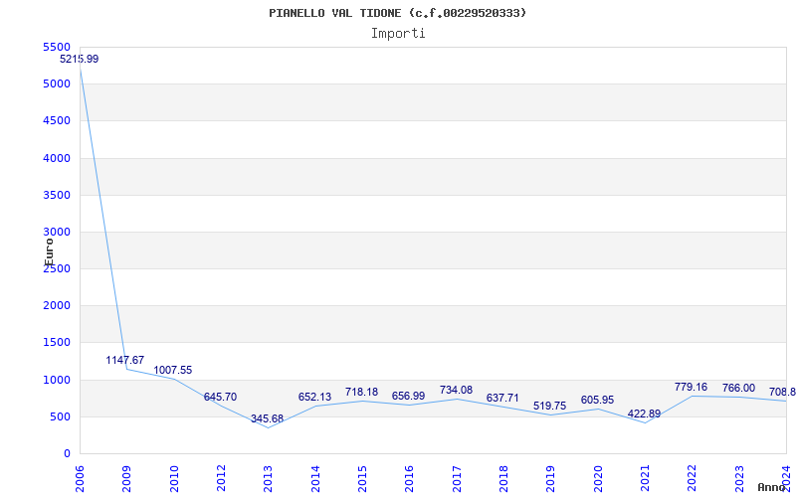
Task: Select the 637.71 data label
Action: [502, 399]
